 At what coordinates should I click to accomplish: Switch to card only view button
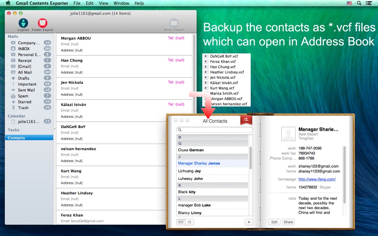[x=189, y=222]
